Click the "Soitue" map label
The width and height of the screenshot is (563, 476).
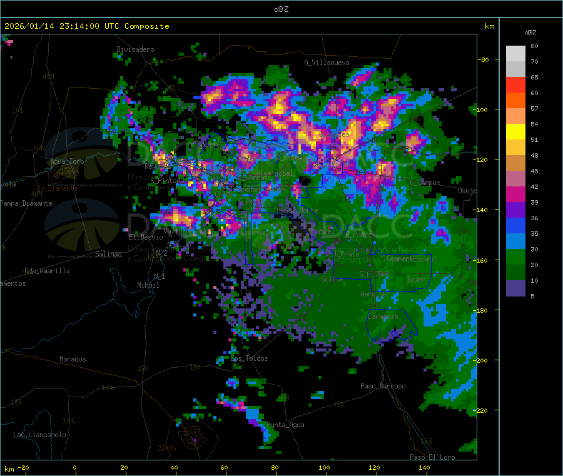point(332,279)
